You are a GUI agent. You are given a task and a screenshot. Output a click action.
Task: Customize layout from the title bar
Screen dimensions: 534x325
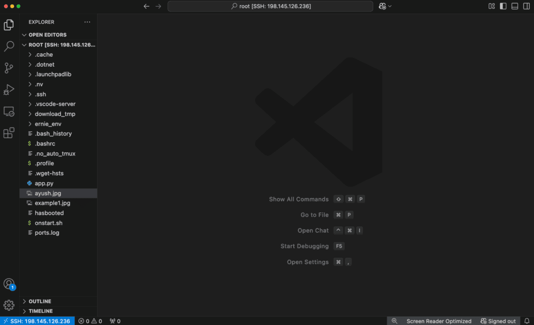coord(491,6)
